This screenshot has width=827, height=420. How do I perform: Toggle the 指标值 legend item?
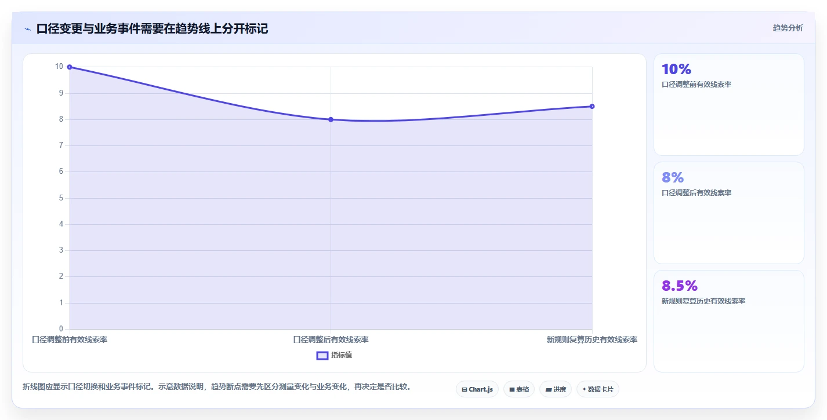pyautogui.click(x=334, y=355)
